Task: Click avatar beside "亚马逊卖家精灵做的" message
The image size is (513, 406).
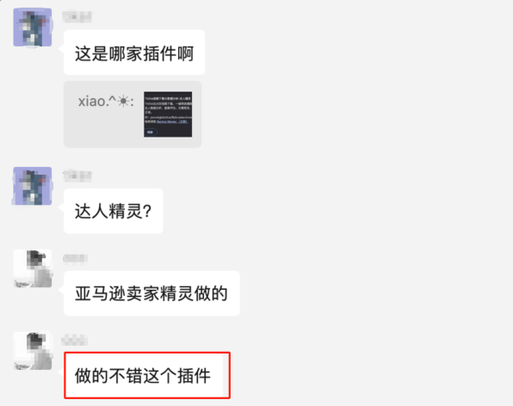Action: (x=33, y=268)
